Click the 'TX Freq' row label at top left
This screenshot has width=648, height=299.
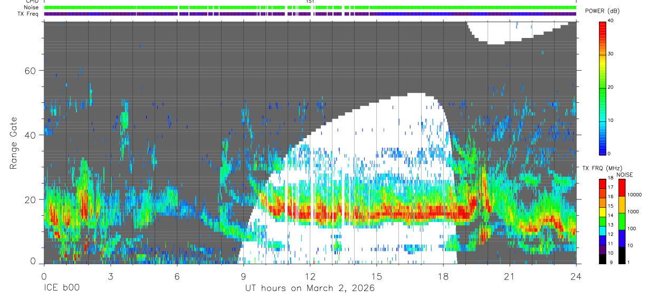pos(28,14)
